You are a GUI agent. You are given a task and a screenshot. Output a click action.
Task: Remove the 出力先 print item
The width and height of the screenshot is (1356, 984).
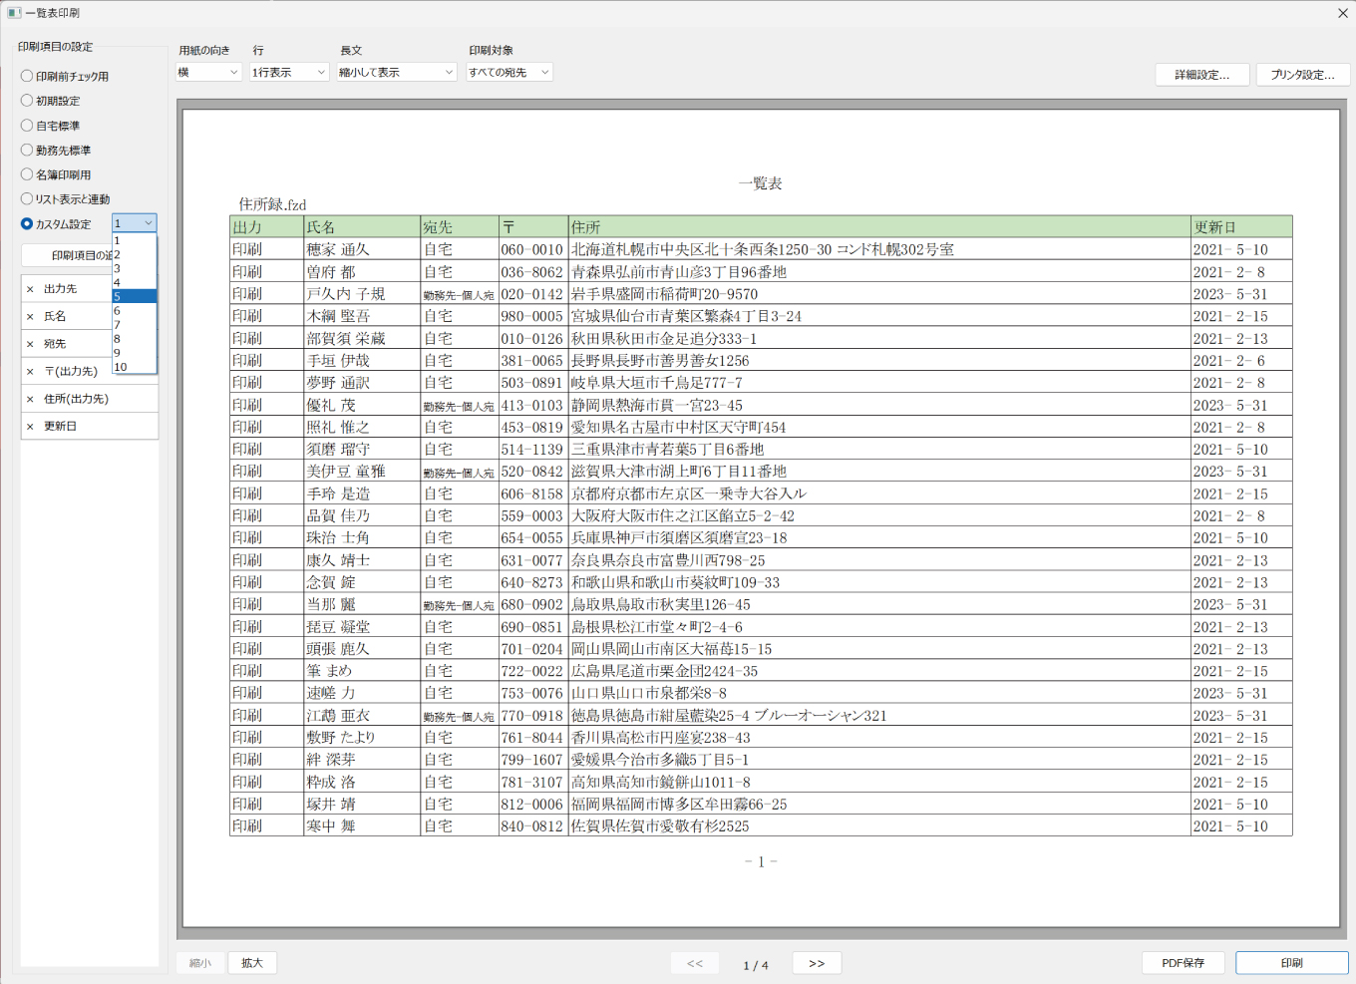[x=31, y=288]
